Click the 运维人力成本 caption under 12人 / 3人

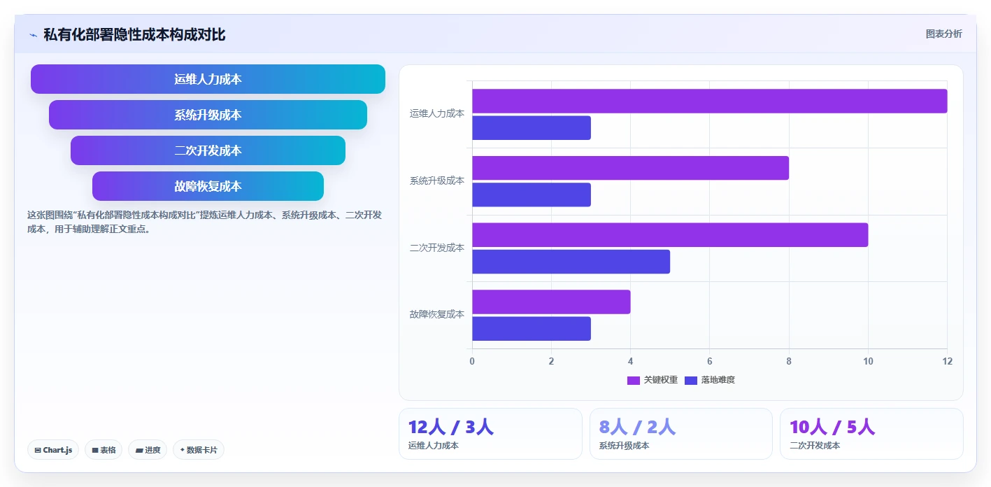pyautogui.click(x=434, y=446)
